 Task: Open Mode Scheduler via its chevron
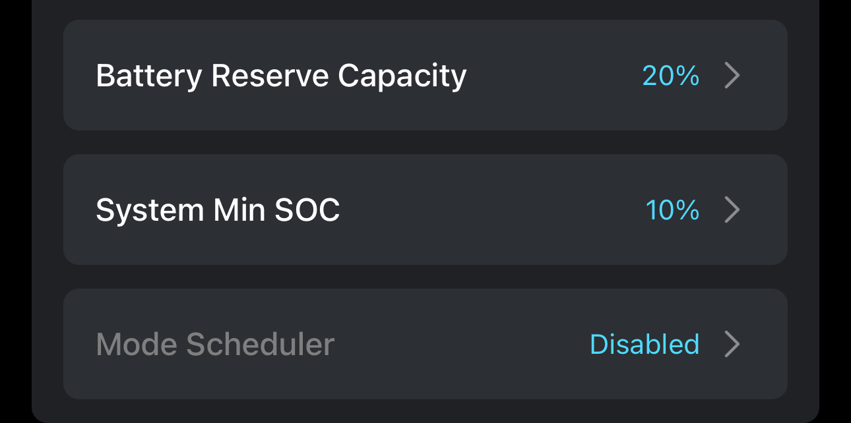click(732, 345)
